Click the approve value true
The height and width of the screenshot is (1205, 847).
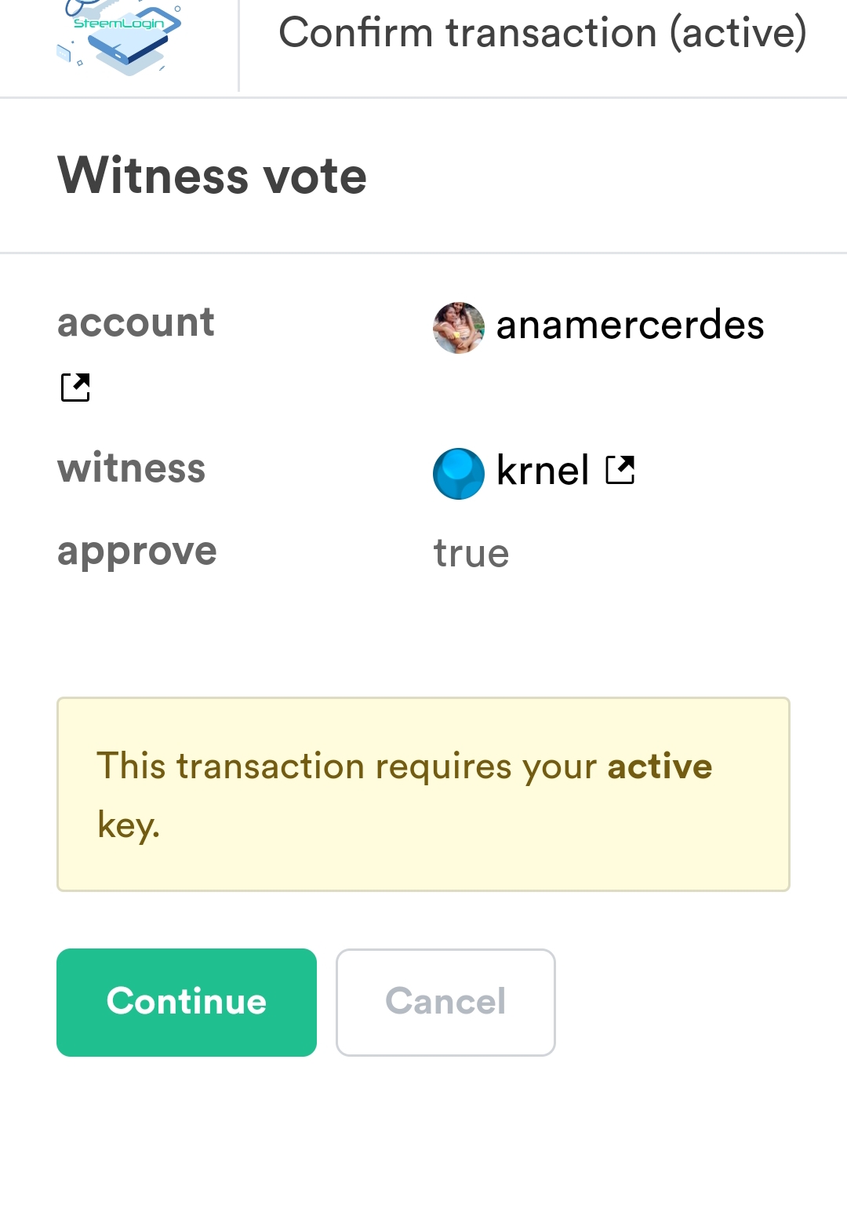[x=471, y=554]
